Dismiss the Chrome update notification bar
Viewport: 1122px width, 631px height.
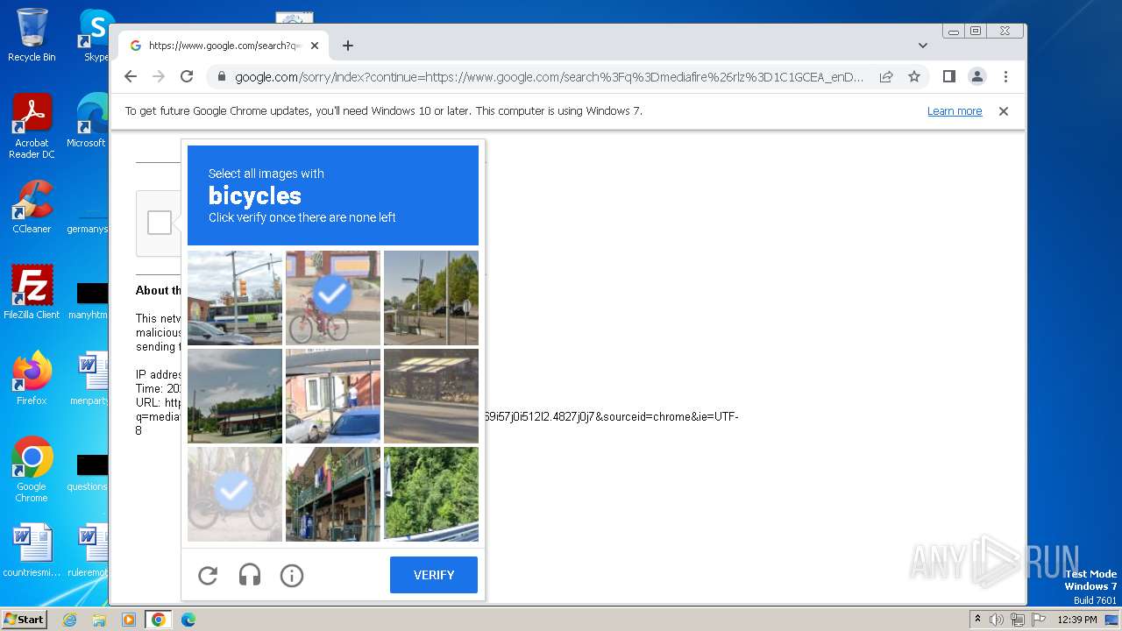[x=1004, y=111]
